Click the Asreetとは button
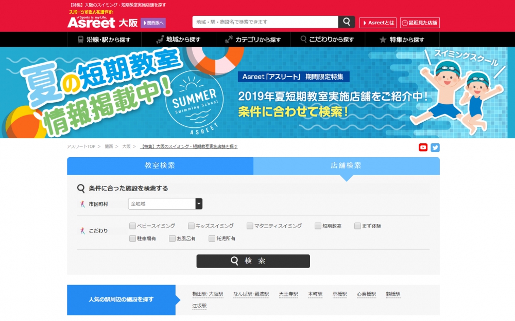515x321 pixels. (378, 23)
